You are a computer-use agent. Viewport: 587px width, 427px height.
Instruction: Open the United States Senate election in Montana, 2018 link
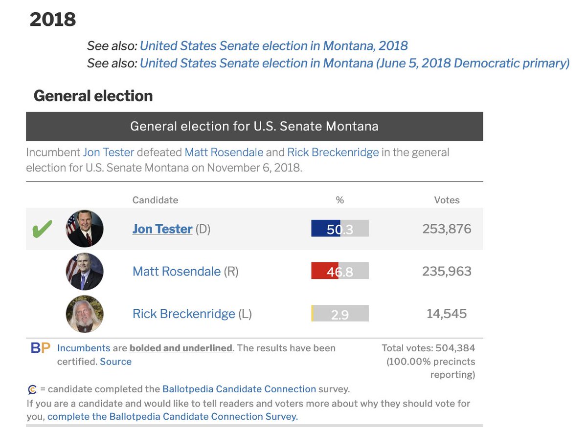tap(273, 46)
